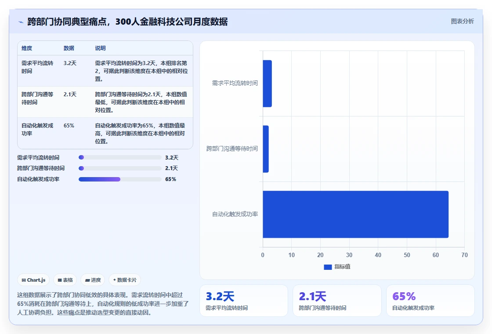This screenshot has height=334, width=492.
Task: Click the 自动化触发成功率 chart bar
Action: [355, 214]
